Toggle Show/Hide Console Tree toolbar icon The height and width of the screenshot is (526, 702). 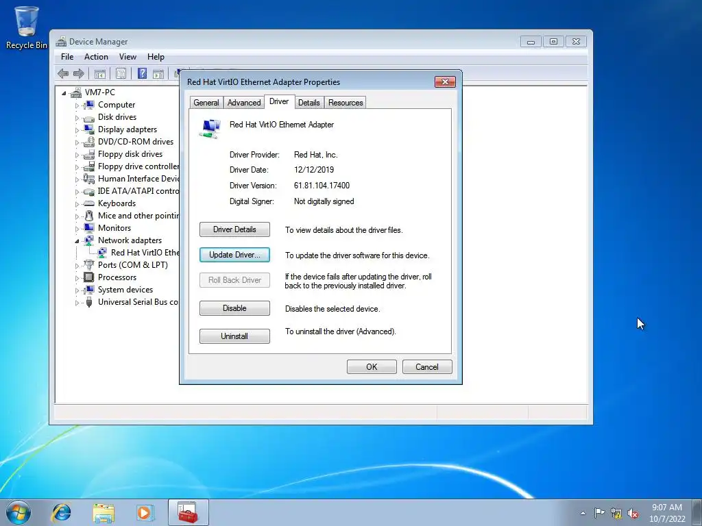100,73
